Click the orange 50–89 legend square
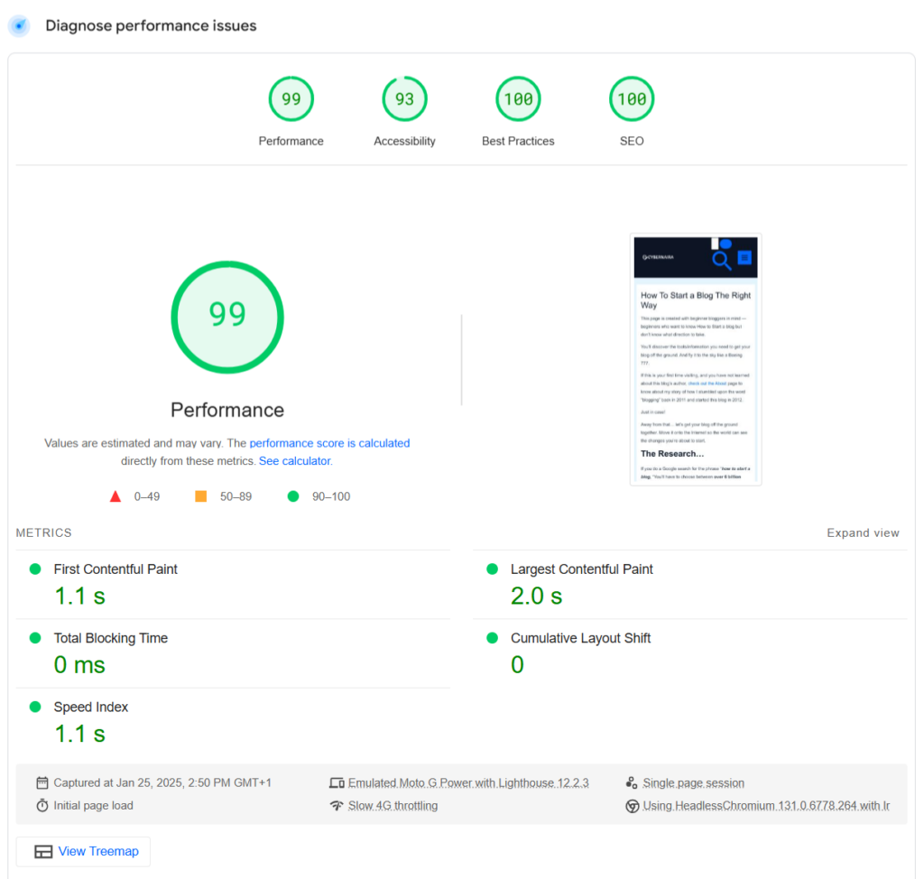Viewport: 924px width, 879px height. 200,495
